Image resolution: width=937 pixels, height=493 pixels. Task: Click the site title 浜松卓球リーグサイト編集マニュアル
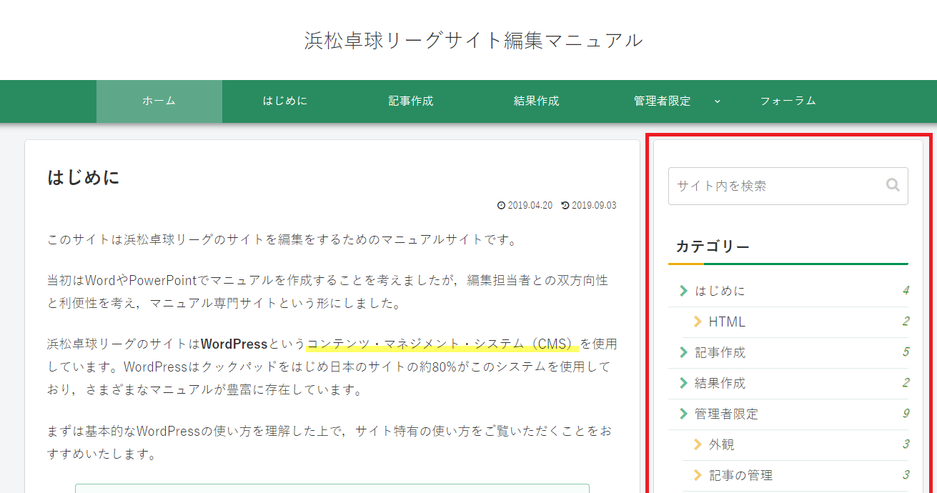(x=473, y=40)
